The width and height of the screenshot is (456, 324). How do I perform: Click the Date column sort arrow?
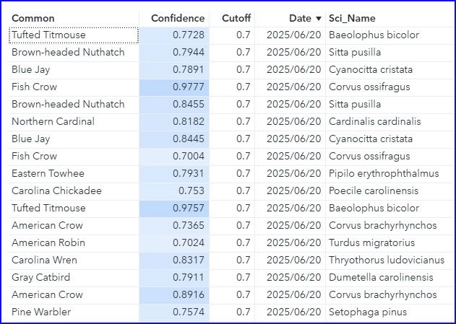319,18
